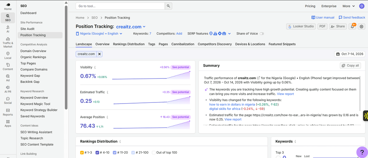The height and width of the screenshot is (158, 368).
Task: Open the Local section icon
Action: [x=8, y=56]
